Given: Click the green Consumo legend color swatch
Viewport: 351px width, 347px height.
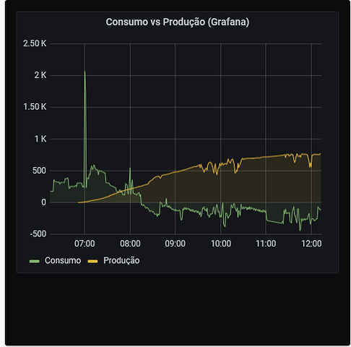Looking at the screenshot, I should [35, 261].
